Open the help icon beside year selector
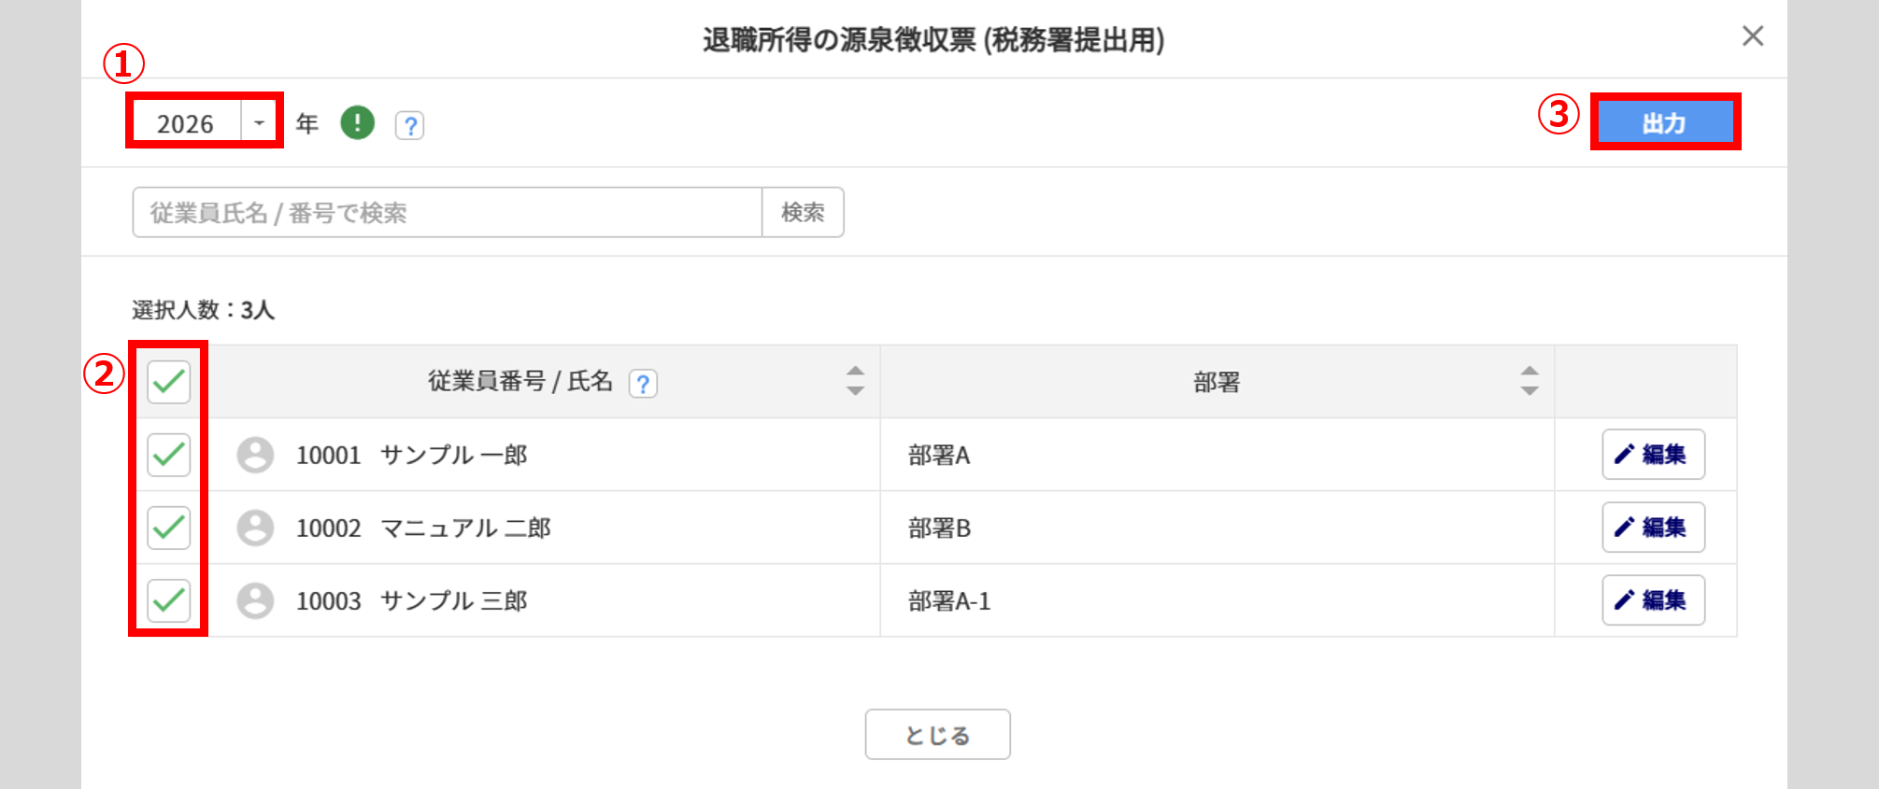Image resolution: width=1879 pixels, height=789 pixels. pyautogui.click(x=409, y=125)
